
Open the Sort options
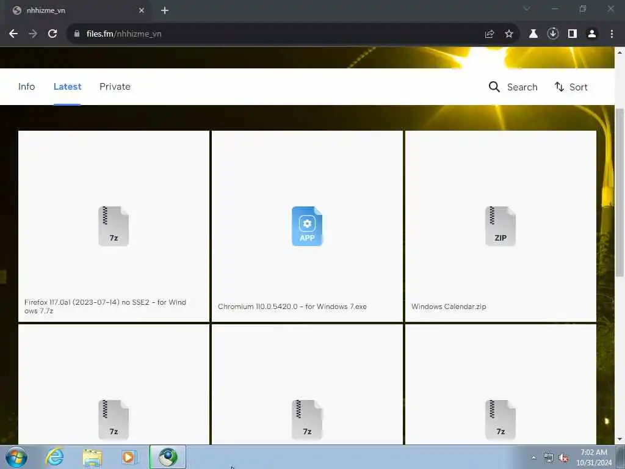[571, 87]
